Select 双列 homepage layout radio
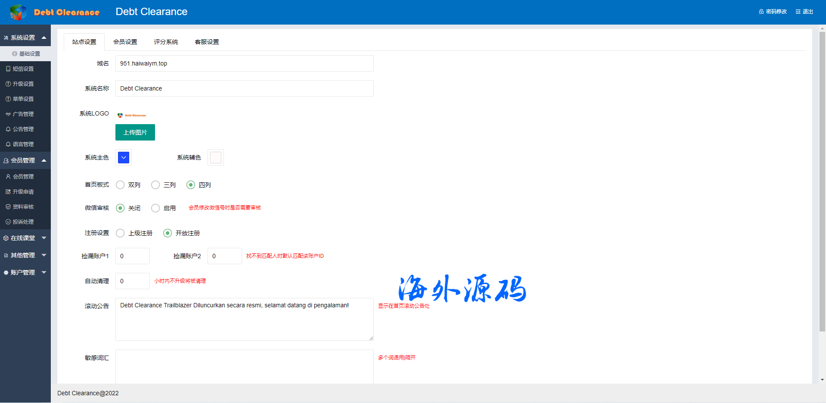Image resolution: width=826 pixels, height=403 pixels. click(x=120, y=185)
